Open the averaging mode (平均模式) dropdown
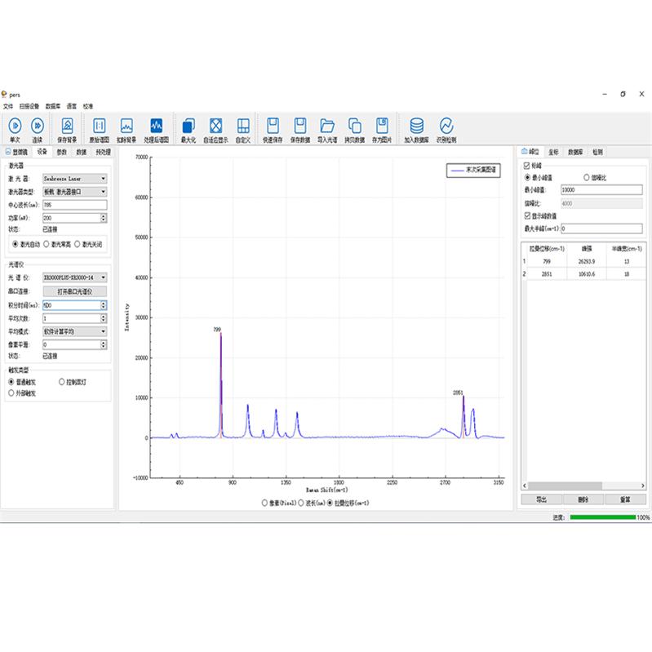Image resolution: width=652 pixels, height=652 pixels. 75,331
